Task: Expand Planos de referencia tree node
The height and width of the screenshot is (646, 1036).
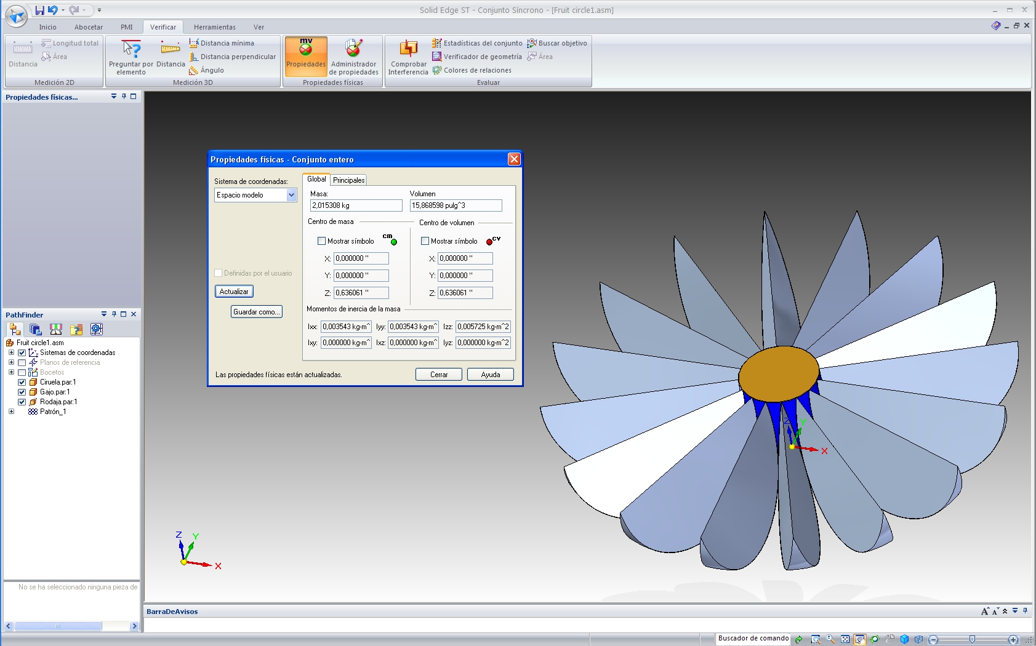Action: point(11,362)
